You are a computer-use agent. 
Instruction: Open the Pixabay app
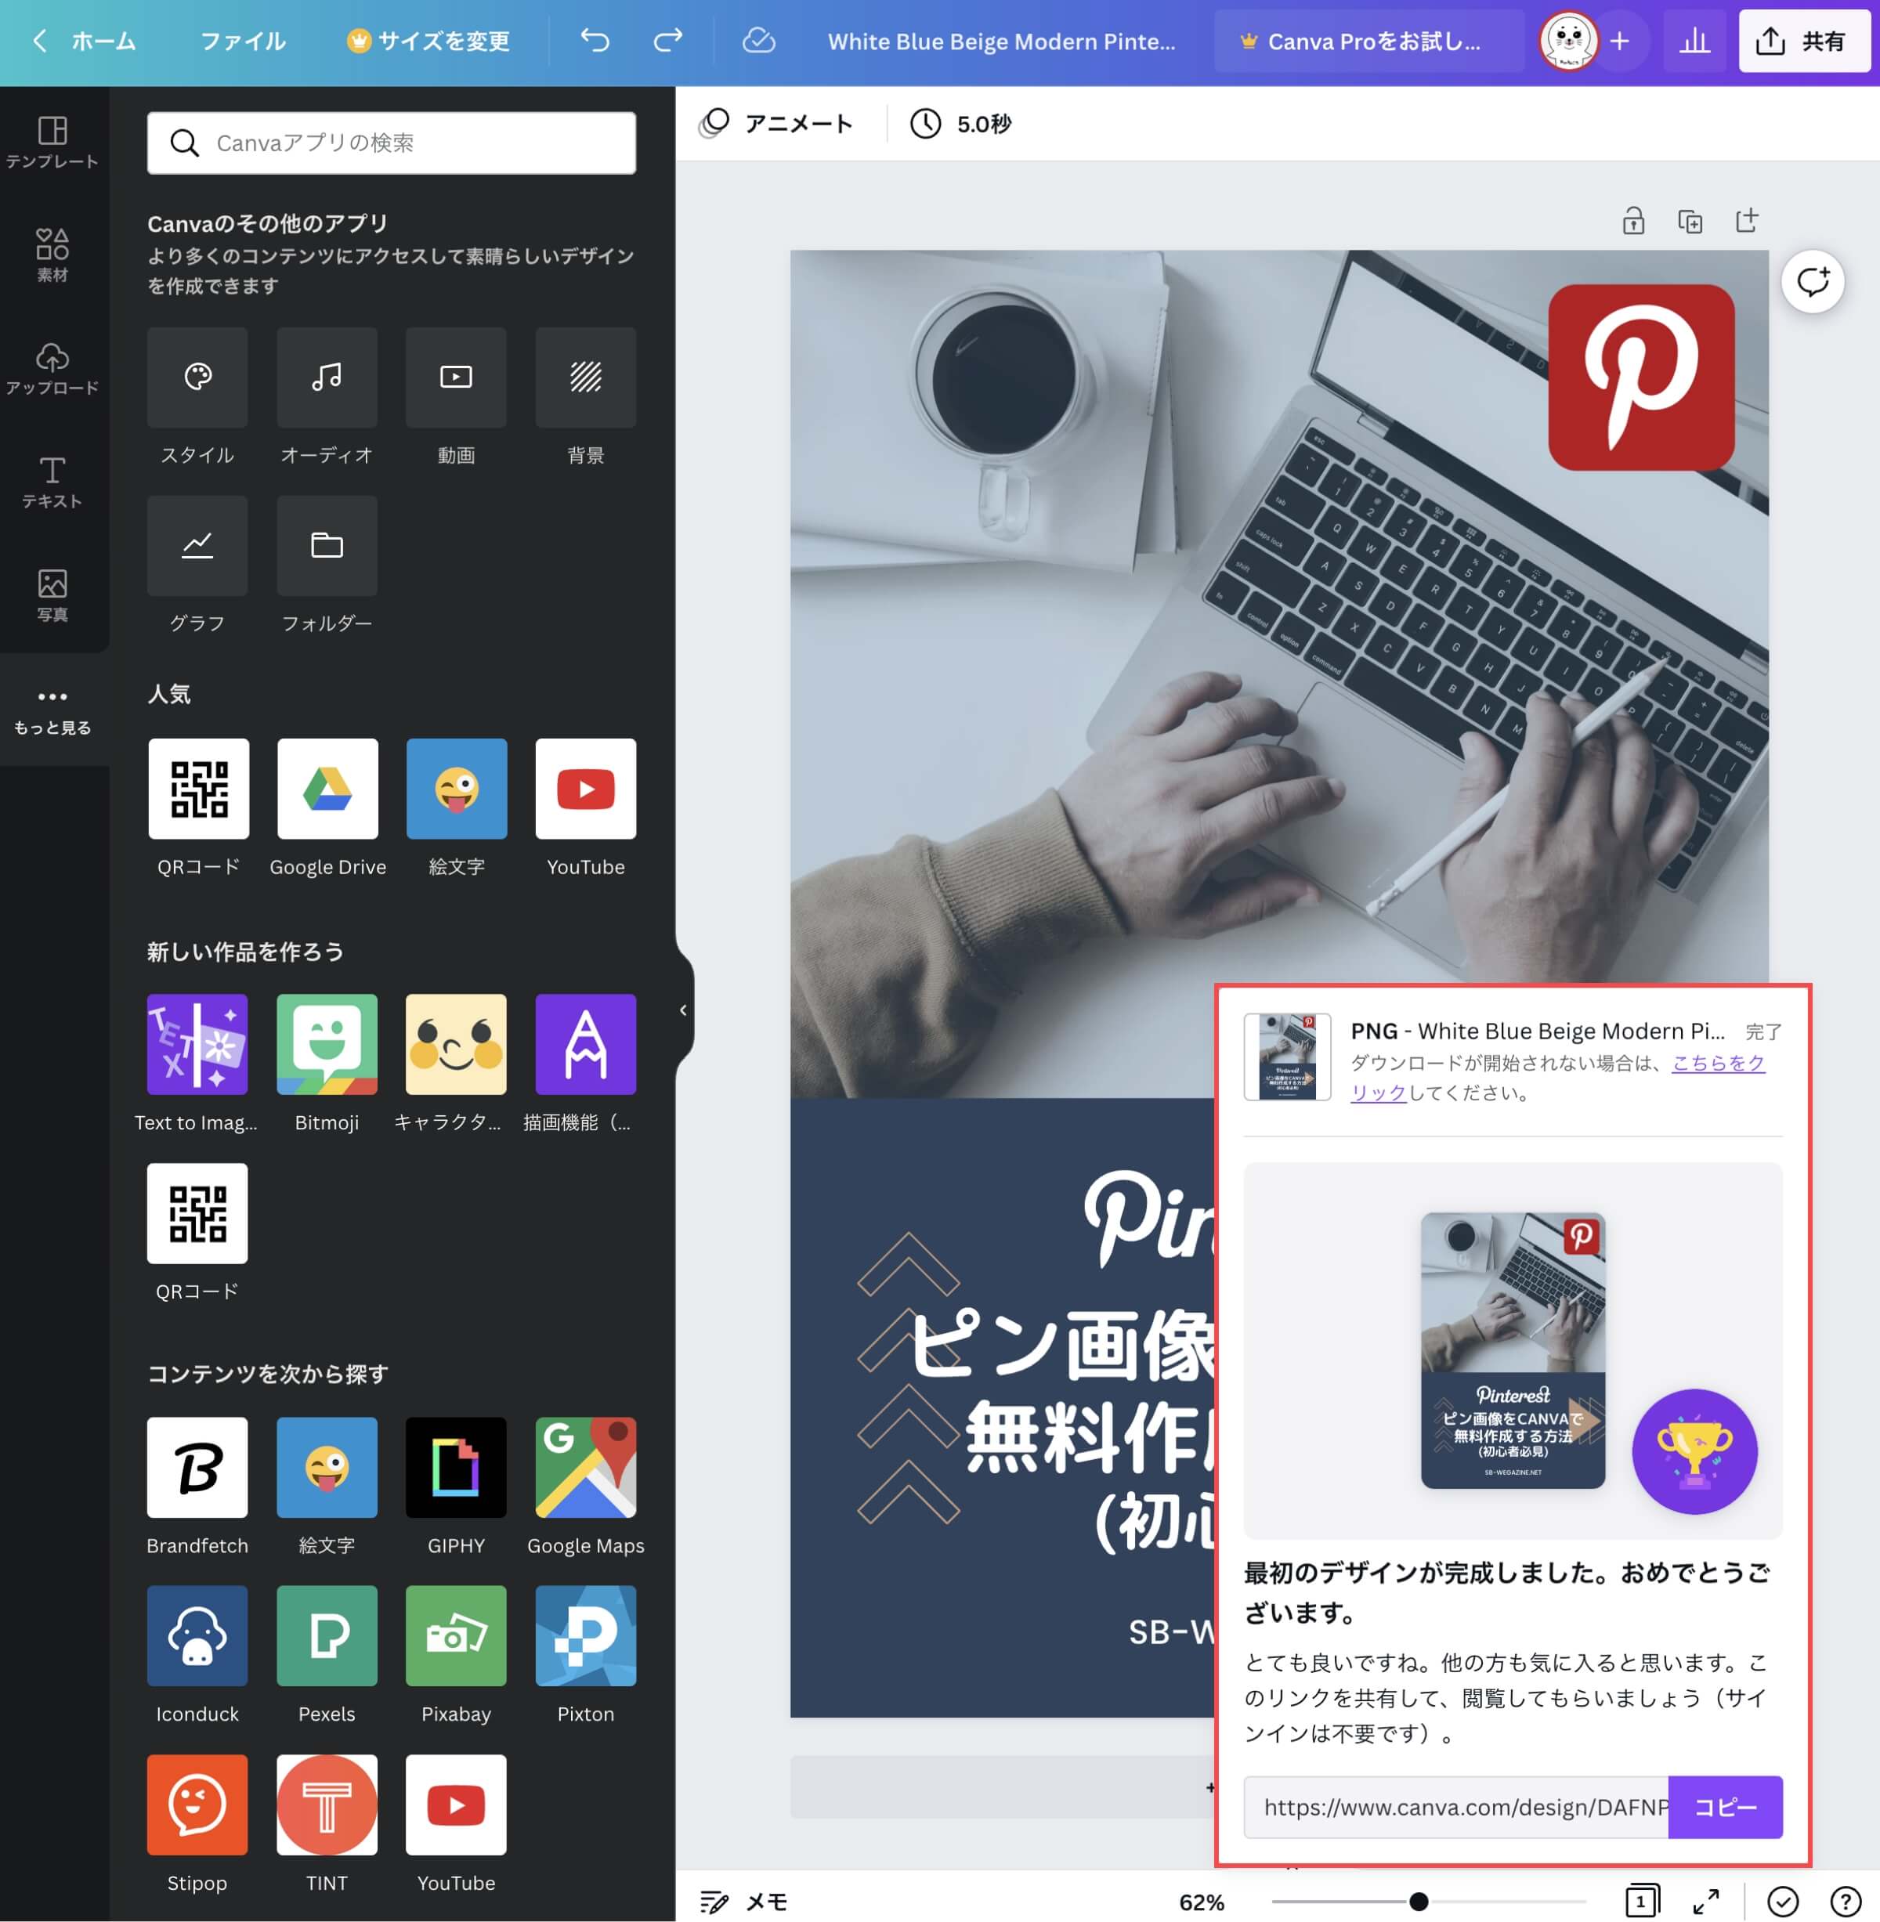(x=456, y=1635)
